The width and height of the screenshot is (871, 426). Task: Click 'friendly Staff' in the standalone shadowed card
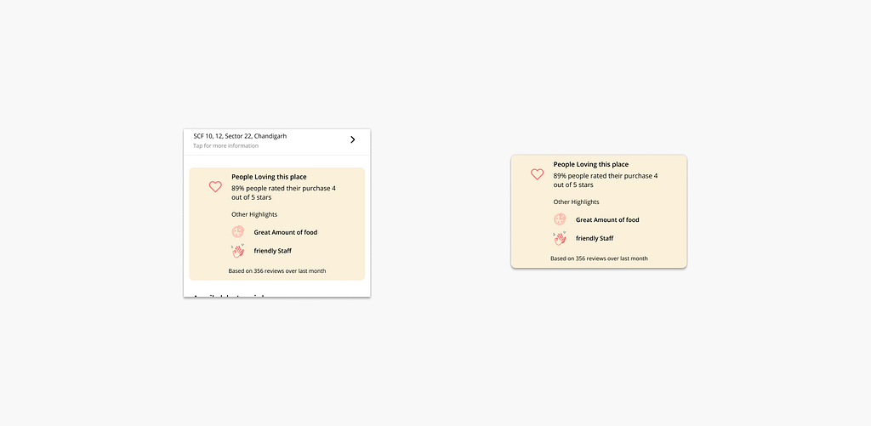tap(595, 239)
